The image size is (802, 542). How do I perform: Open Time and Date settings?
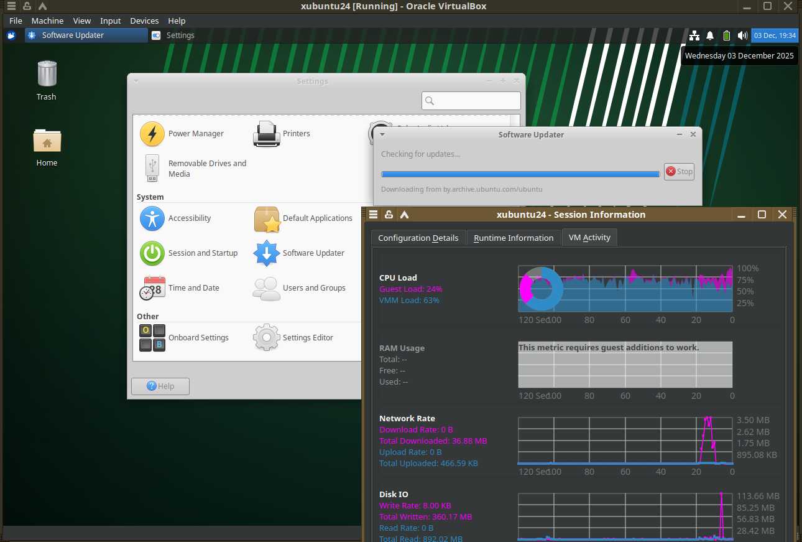180,288
